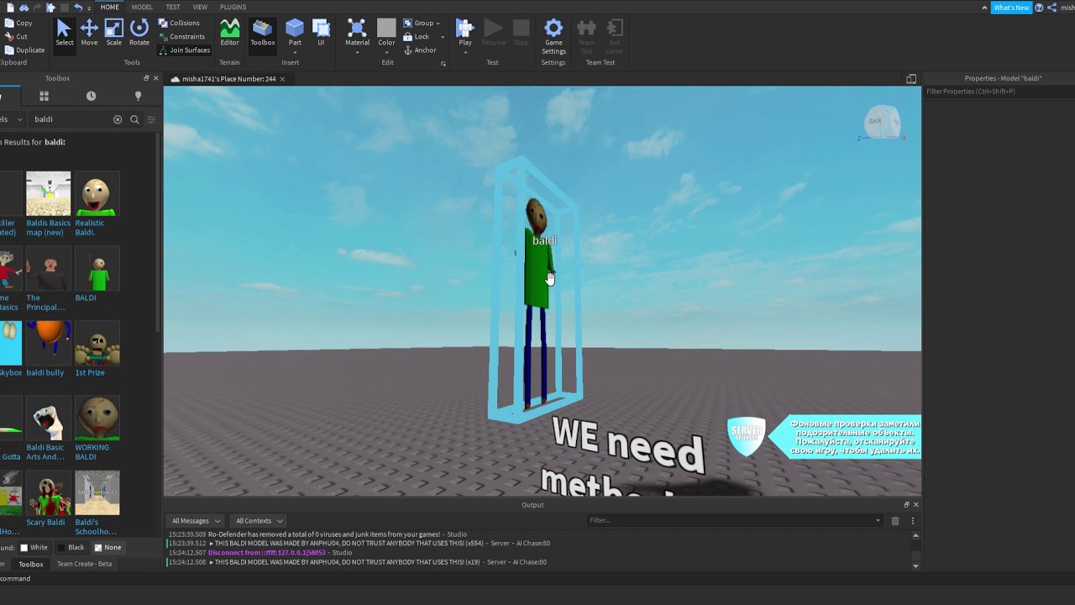Clear the baldi search text
This screenshot has height=605, width=1075.
[118, 119]
